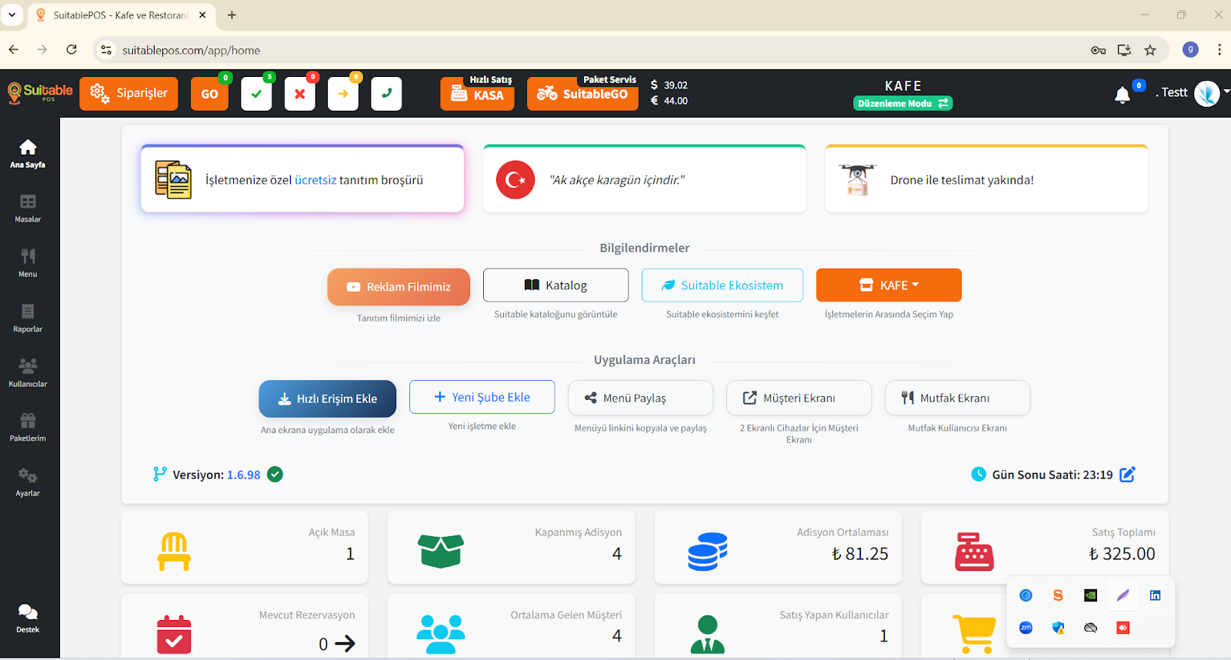
Task: Click the euro exchange rate 44.00
Action: coord(669,101)
